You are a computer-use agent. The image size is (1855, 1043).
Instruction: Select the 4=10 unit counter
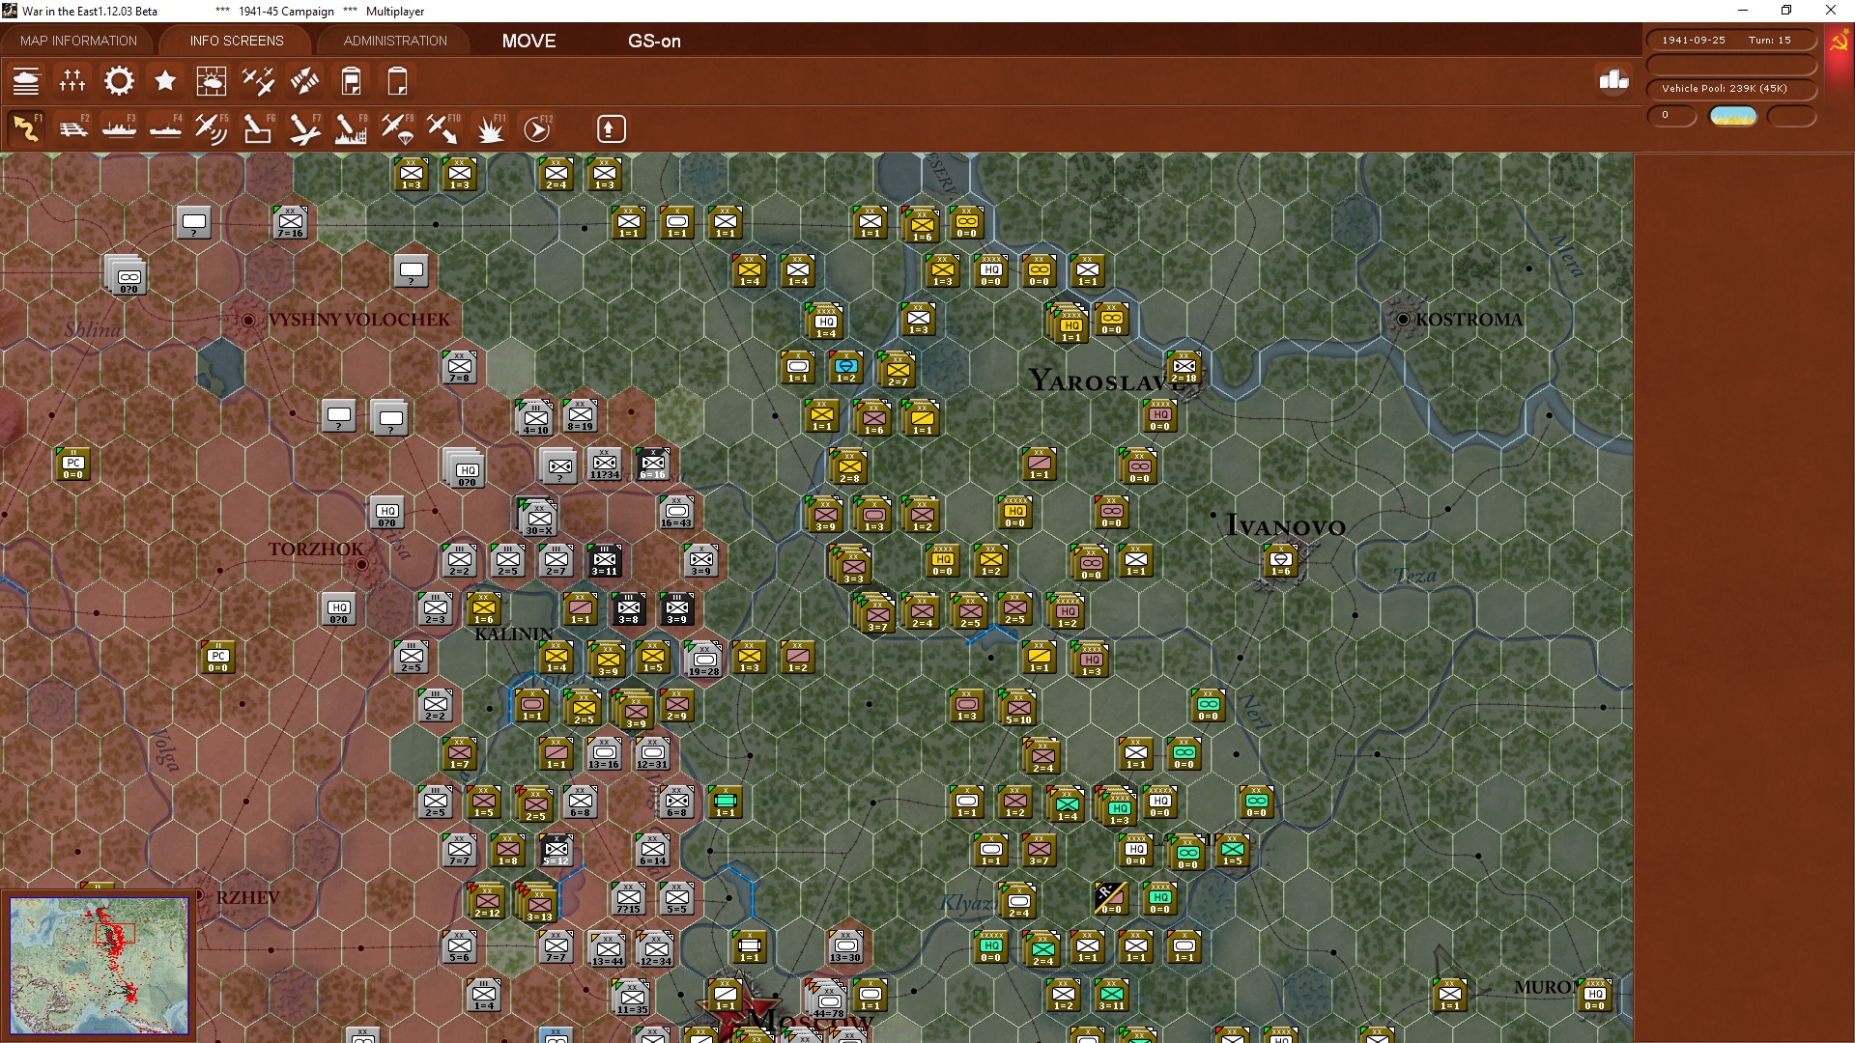(534, 418)
